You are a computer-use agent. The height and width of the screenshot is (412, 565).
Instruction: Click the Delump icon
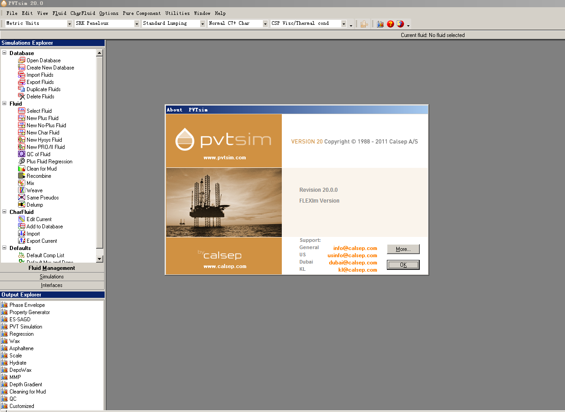22,204
